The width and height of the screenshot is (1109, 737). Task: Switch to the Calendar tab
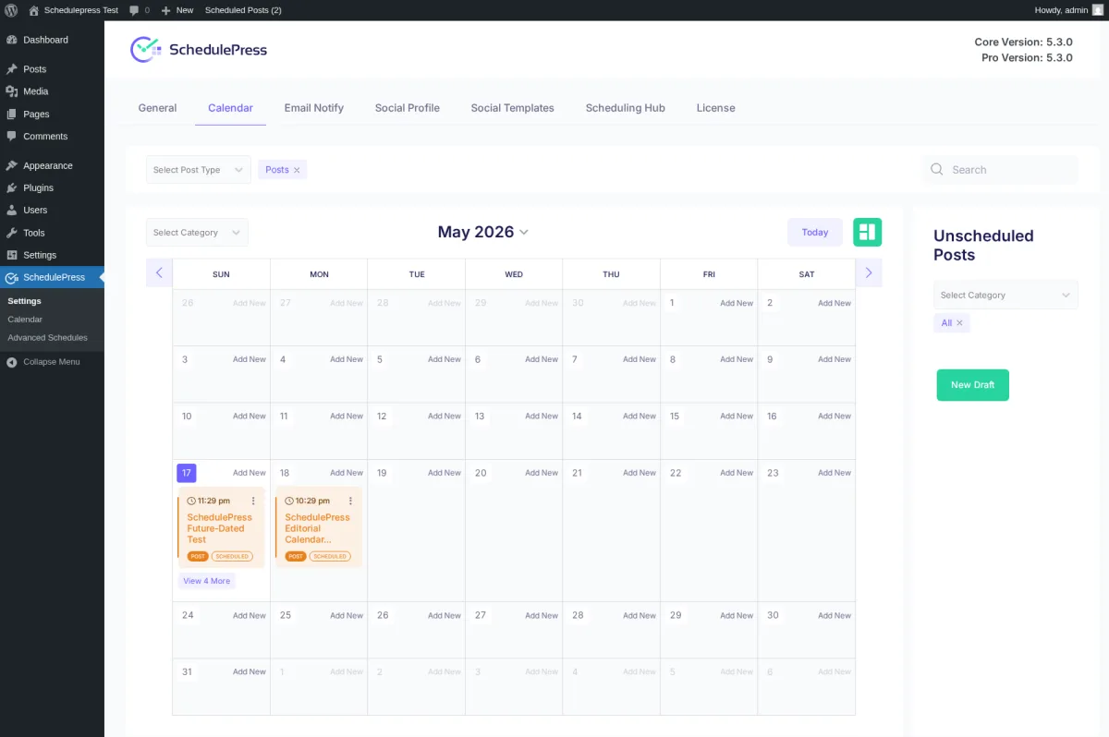(230, 108)
